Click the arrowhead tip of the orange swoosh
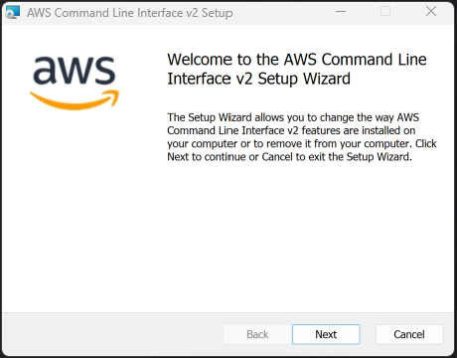Screen dimensions: 457x358 [114, 97]
